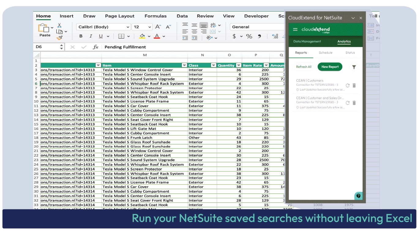Open the Item Rate column filter dropdown
Viewport: 418px width, 235px height.
click(x=266, y=65)
